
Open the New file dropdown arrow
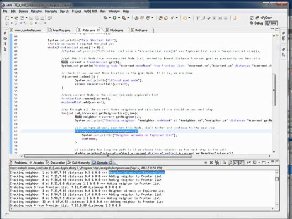tap(11, 18)
